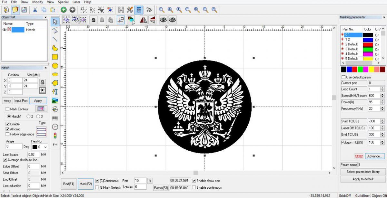This screenshot has height=198, width=387.
Task: Select the Text tool
Action: [55, 91]
